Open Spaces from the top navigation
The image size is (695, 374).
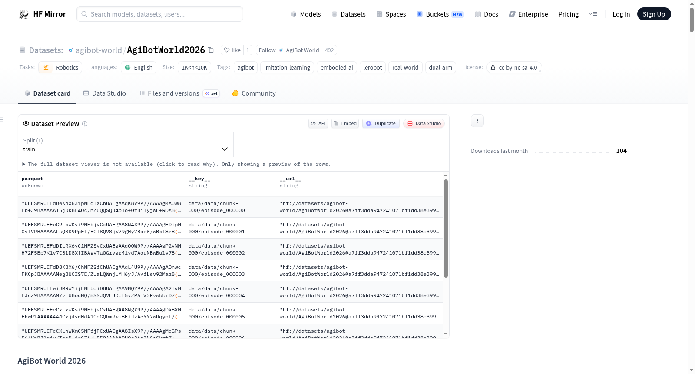391,14
